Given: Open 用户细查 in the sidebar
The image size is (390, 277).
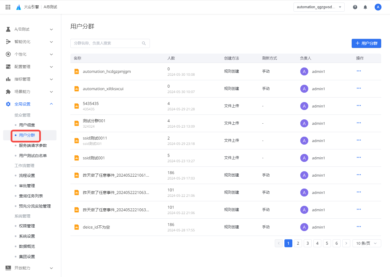Looking at the screenshot, I should (x=27, y=125).
